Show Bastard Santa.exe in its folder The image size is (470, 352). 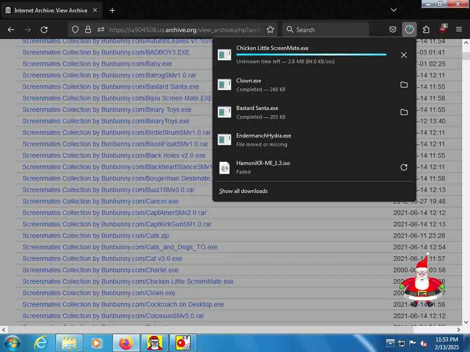(x=404, y=112)
